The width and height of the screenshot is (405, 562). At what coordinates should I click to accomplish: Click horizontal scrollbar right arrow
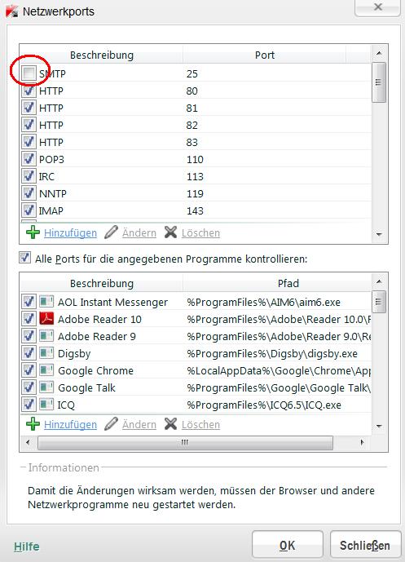pos(362,442)
